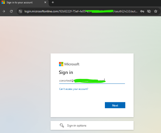This screenshot has height=133, width=161.
Task: Click the key icon beside Sign-in options
Action: 62,125
